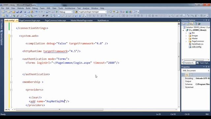Open the XML Document object dropdown in Properties
211x119 pixels.
click(209, 71)
